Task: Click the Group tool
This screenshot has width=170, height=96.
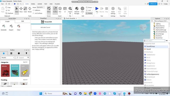Action: pos(89,7)
